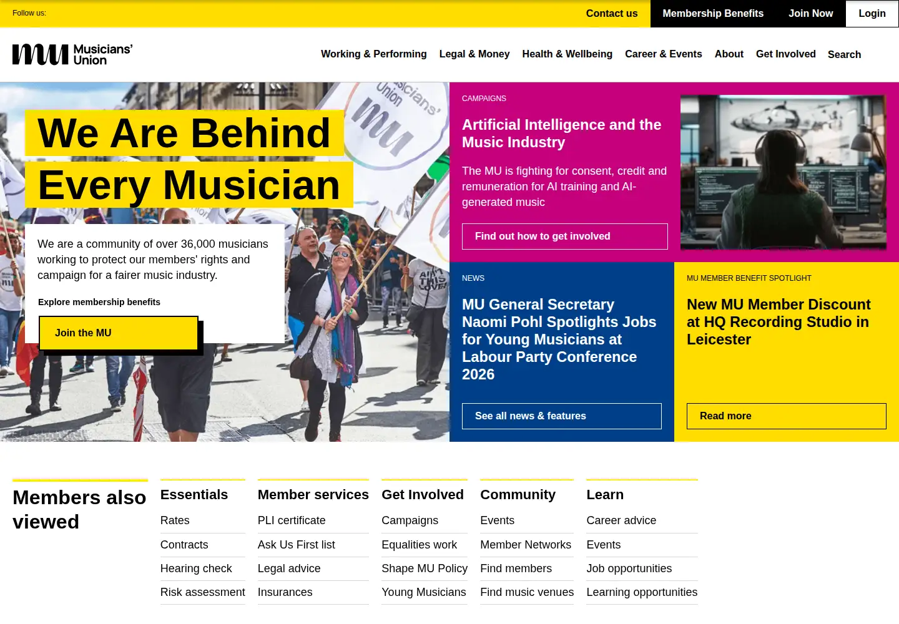Viewport: 899px width, 624px height.
Task: Open the Insurances link
Action: tap(285, 592)
